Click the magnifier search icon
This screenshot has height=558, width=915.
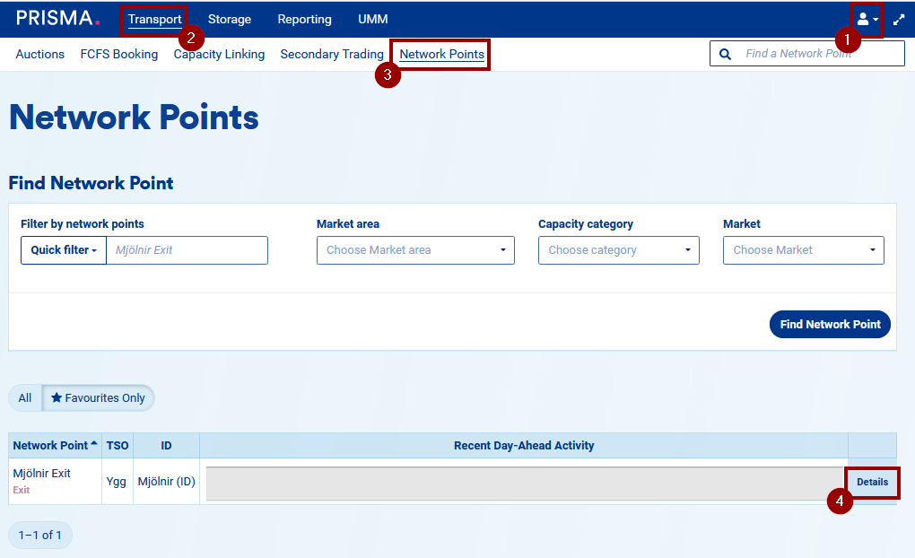725,53
